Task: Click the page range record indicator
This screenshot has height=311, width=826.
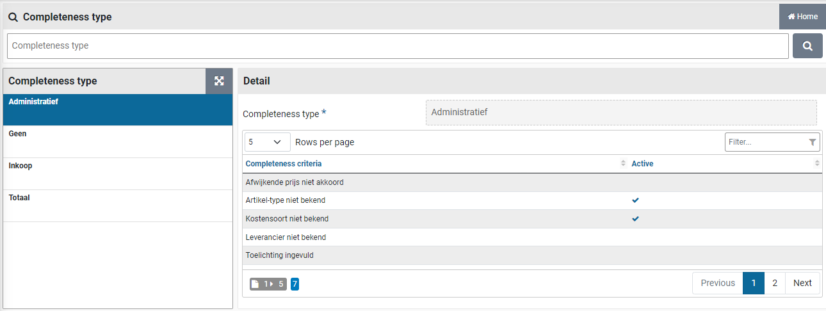Action: click(x=268, y=283)
